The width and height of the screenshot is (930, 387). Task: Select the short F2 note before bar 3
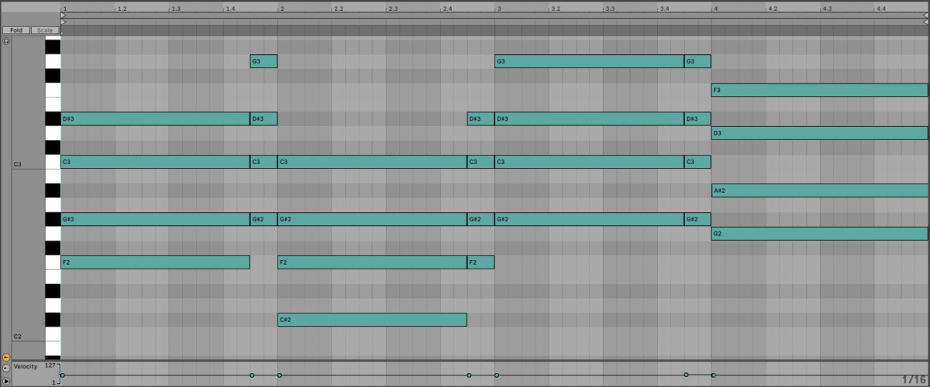480,262
